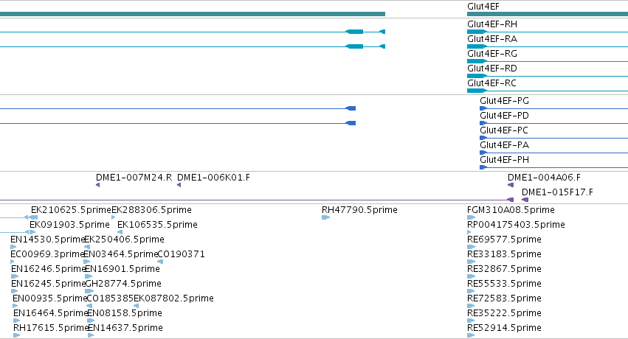Open the RP004175403.5prime EST label
This screenshot has height=339, width=628.
[516, 225]
